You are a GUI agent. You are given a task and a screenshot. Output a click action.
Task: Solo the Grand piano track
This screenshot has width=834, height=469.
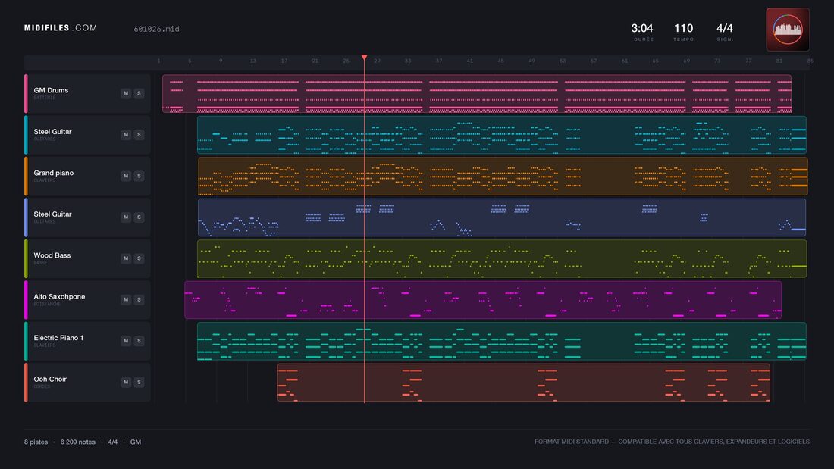(x=139, y=176)
